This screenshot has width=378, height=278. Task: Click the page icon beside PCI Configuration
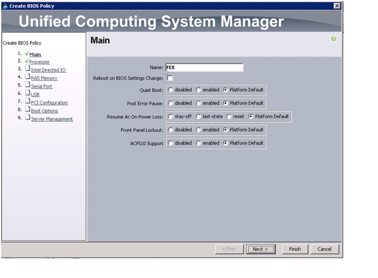pos(28,101)
